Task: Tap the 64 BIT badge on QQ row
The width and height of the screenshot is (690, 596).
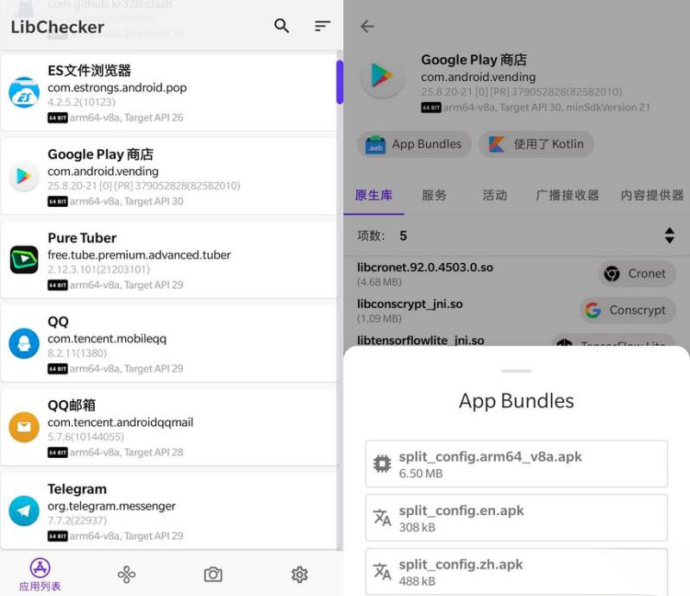Action: (58, 369)
